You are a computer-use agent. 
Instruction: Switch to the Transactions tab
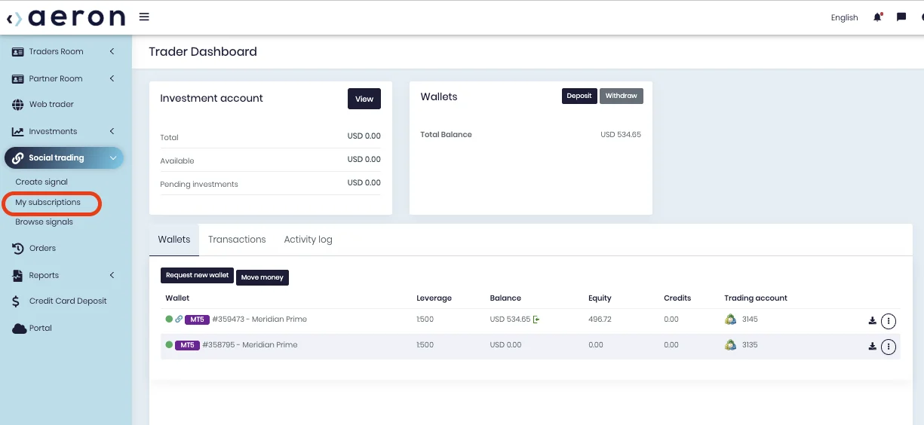[x=237, y=240]
